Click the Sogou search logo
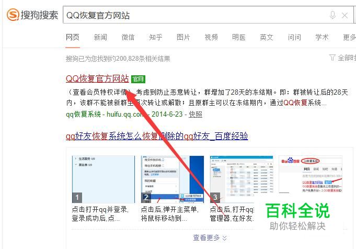Image resolution: width=356 pixels, height=249 pixels. coord(32,15)
